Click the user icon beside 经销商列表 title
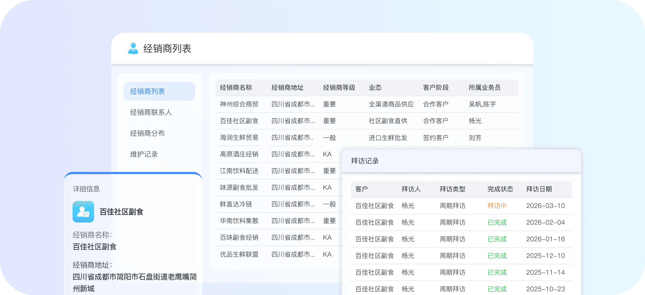The image size is (645, 295). [133, 49]
